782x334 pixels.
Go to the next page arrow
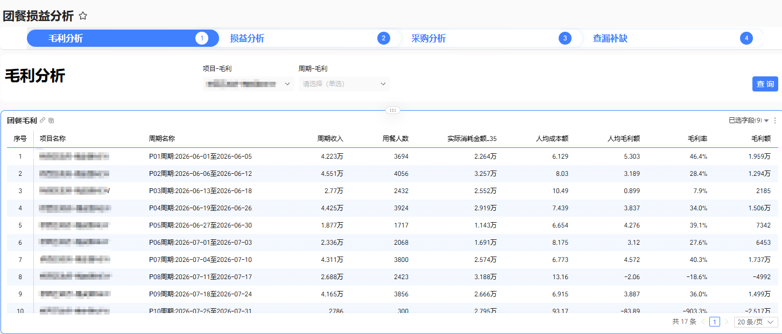click(x=727, y=322)
